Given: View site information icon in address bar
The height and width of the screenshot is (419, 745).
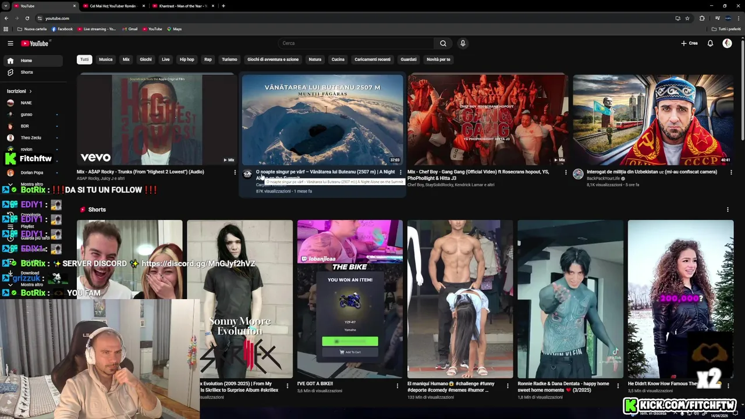Looking at the screenshot, I should (x=40, y=18).
